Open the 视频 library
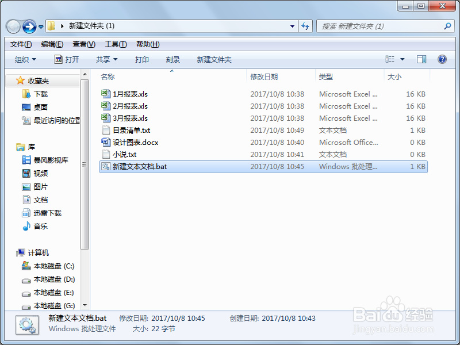The image size is (460, 345). coord(40,173)
